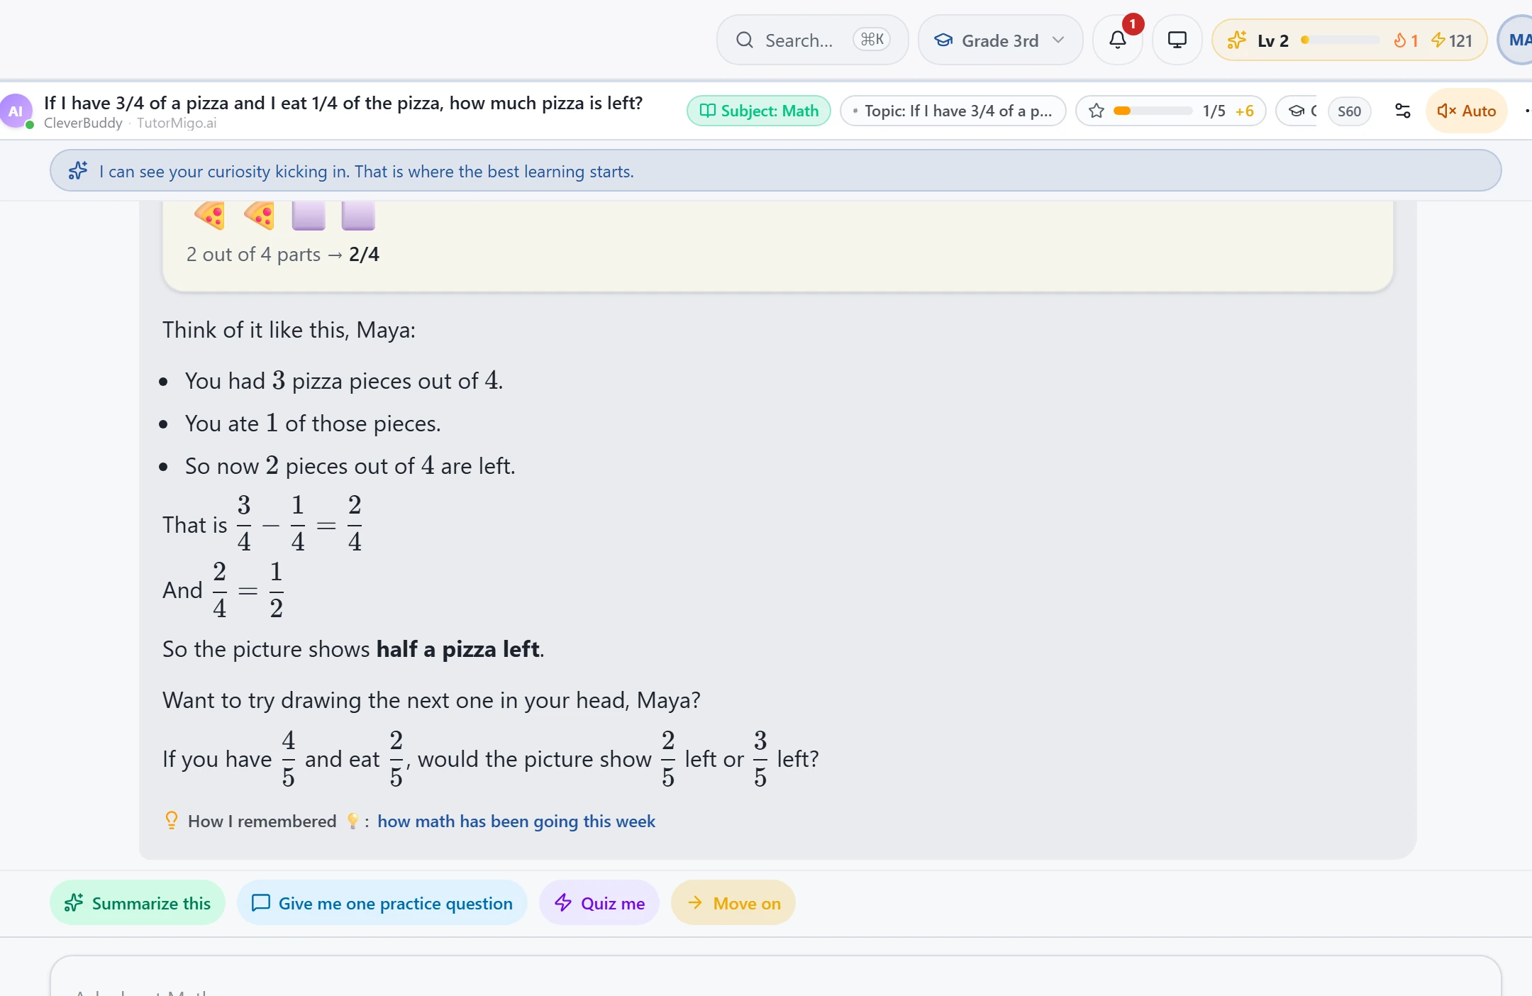The width and height of the screenshot is (1532, 996).
Task: Click the 'half a pizza left' text
Action: point(458,649)
